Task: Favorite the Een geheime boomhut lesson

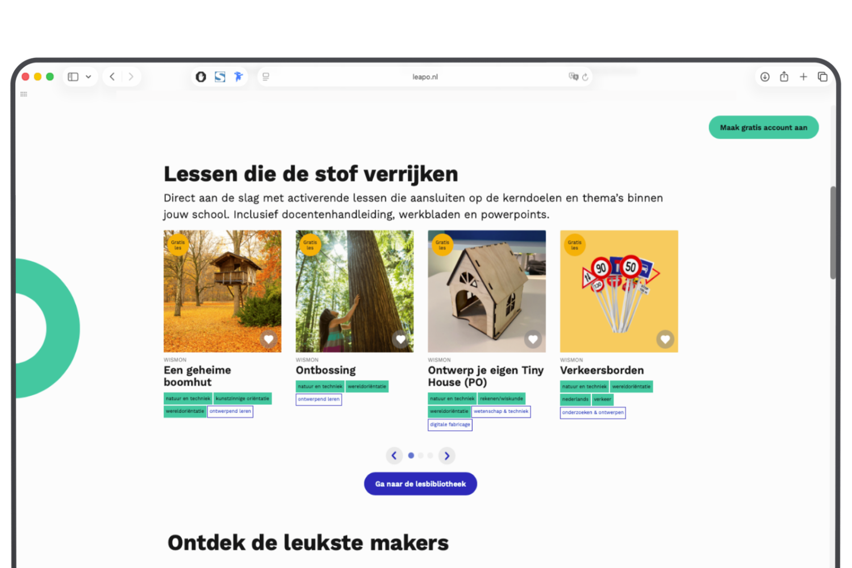Action: (x=269, y=339)
